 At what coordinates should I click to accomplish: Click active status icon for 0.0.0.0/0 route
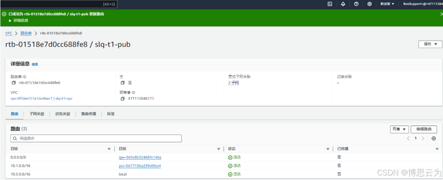(230, 157)
